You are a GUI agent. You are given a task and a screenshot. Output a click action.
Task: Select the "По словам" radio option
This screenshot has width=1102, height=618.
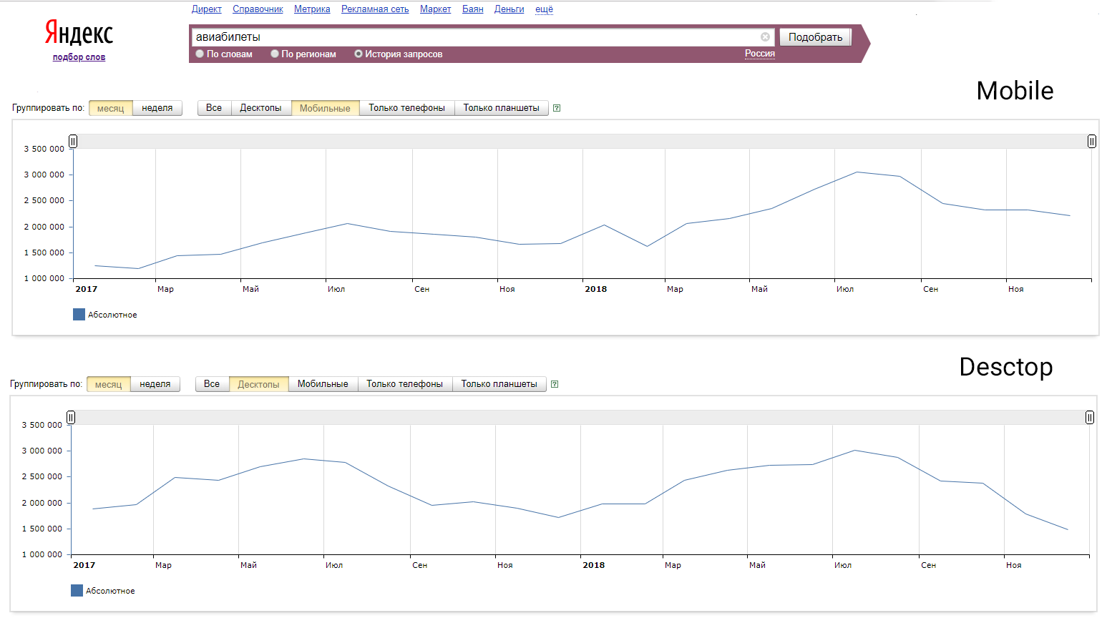pos(200,54)
